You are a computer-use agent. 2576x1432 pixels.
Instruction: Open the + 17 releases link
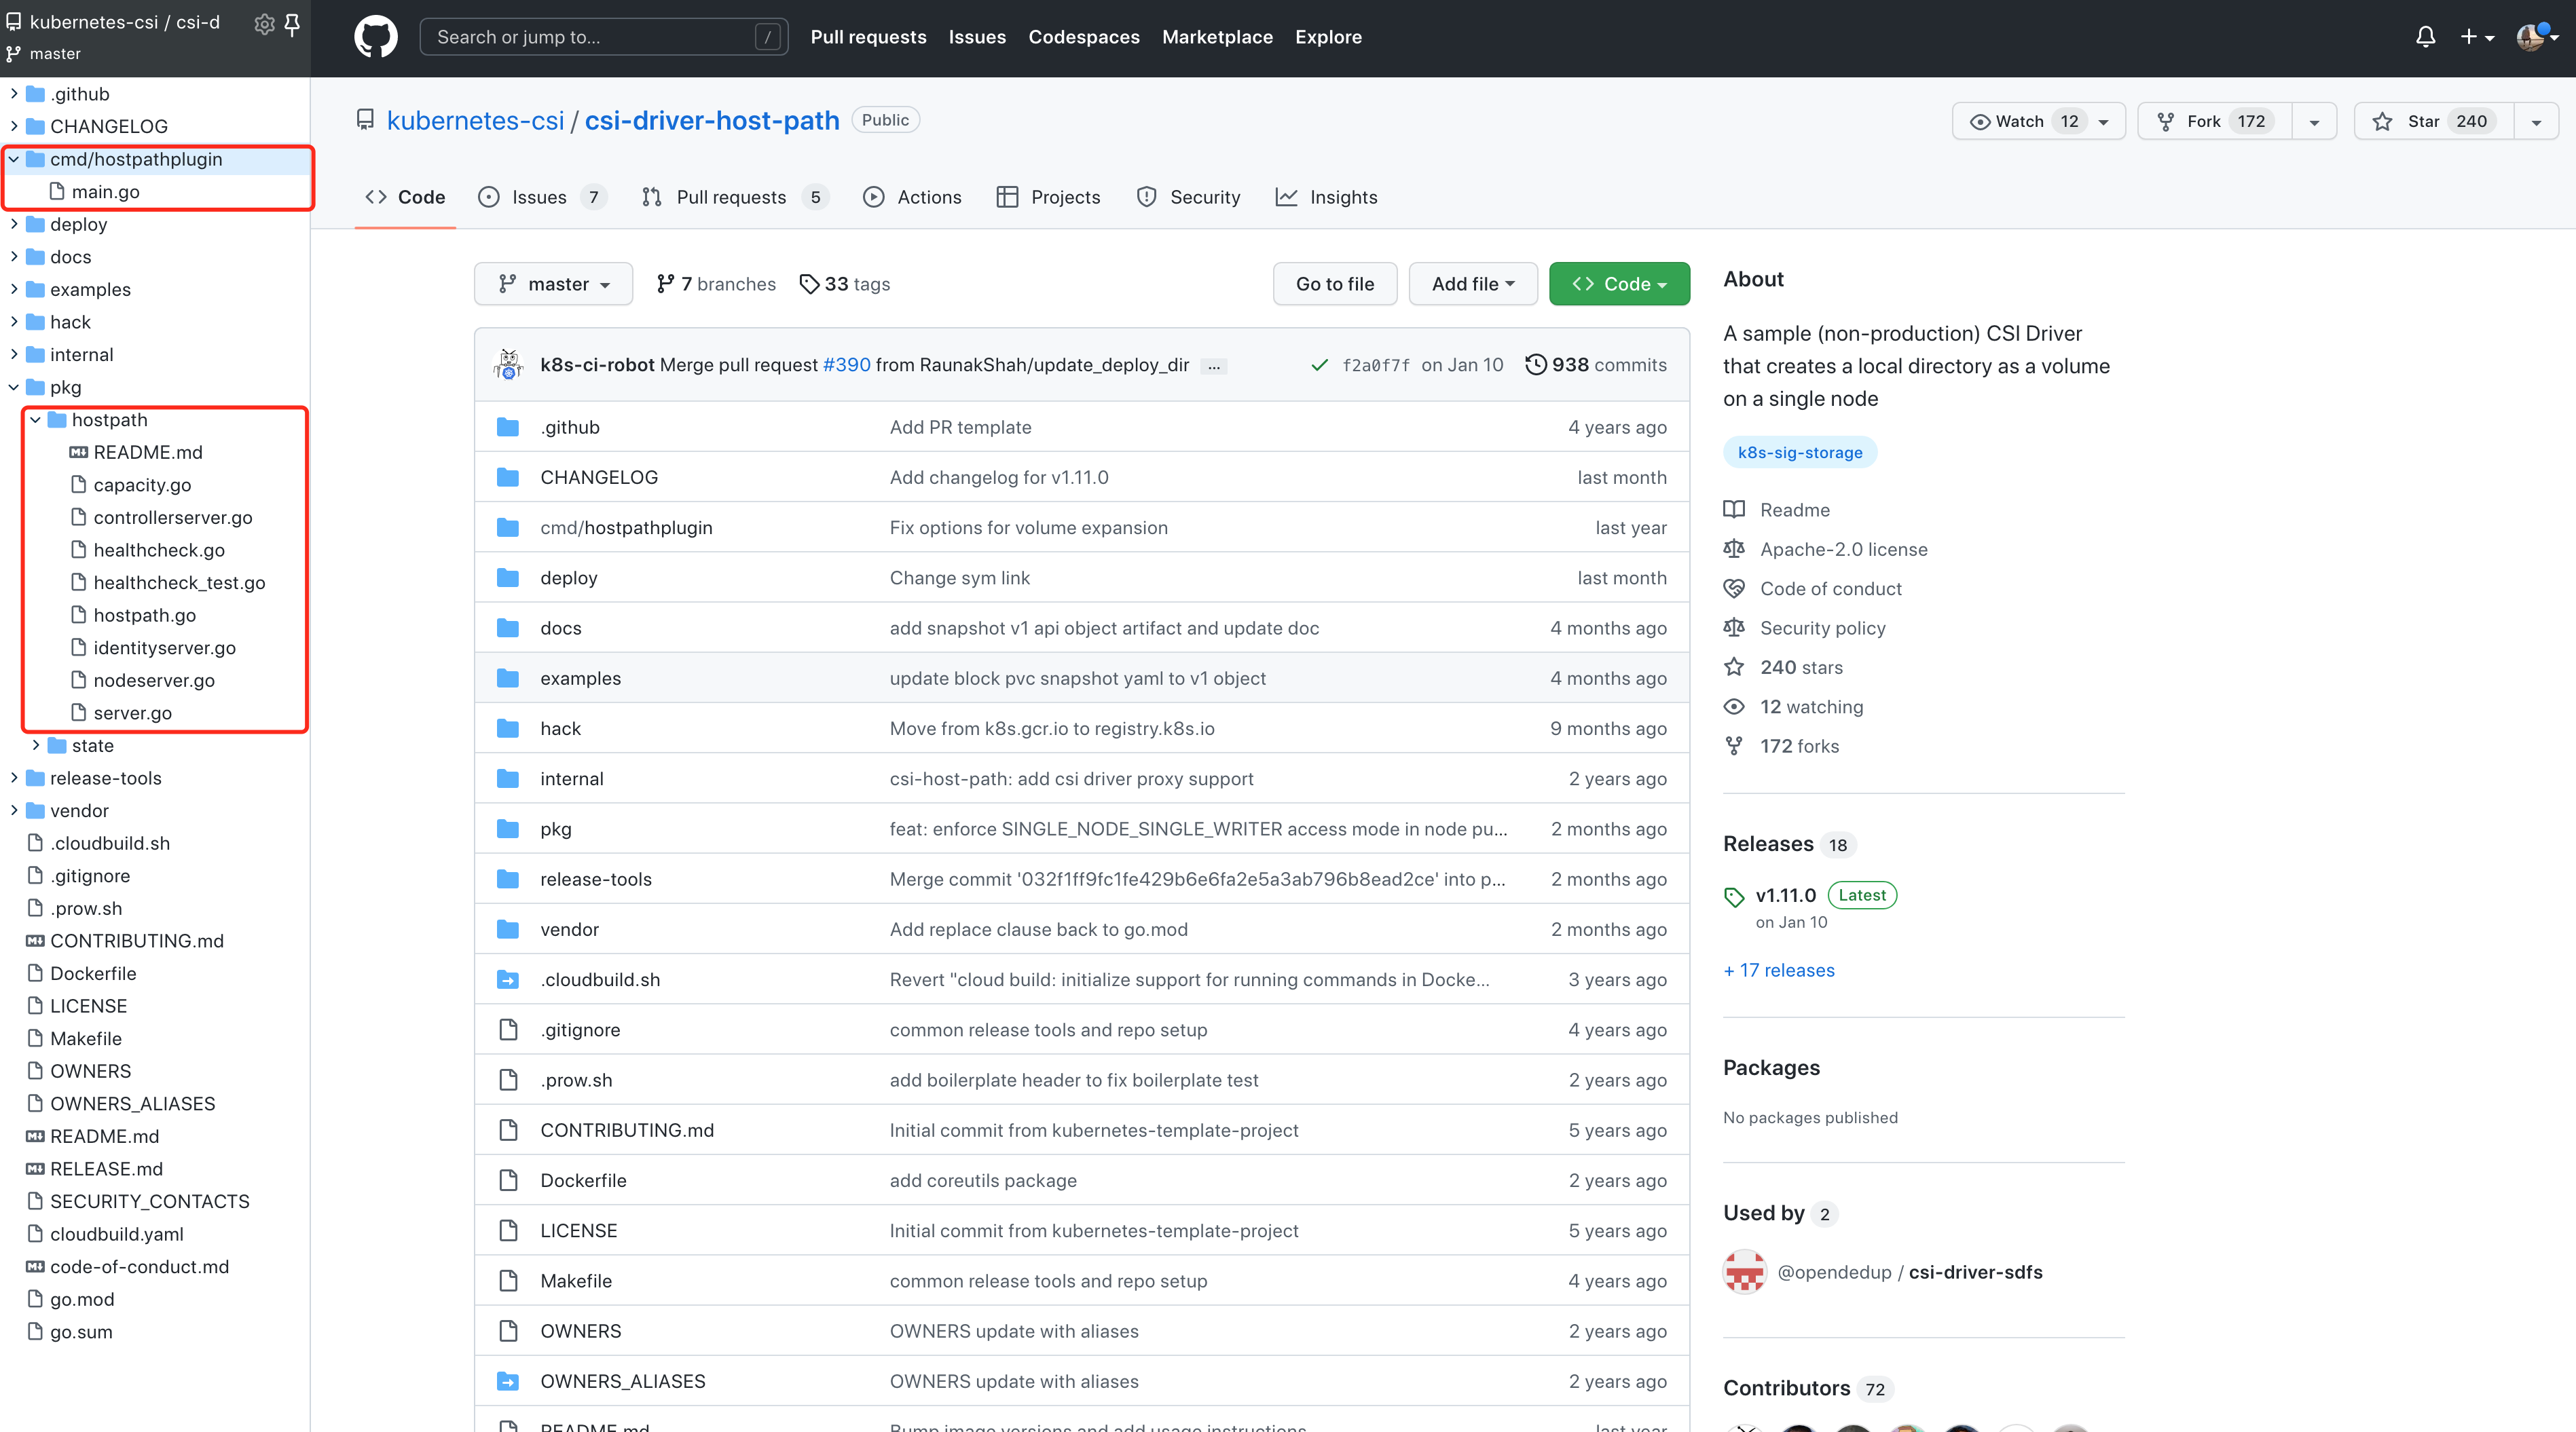(1779, 971)
